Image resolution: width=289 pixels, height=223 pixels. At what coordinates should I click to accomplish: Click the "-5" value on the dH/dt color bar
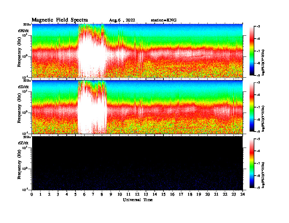click(x=258, y=27)
